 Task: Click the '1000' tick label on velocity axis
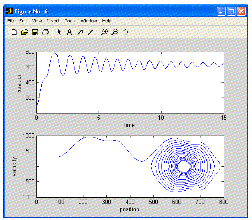(29, 136)
